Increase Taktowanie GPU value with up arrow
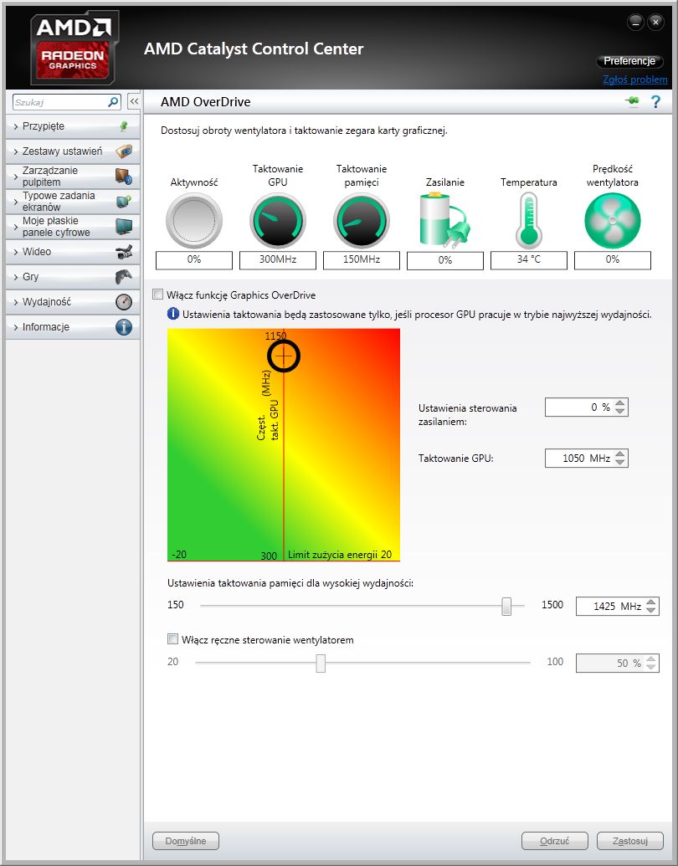Screen dimensions: 678x866 coord(620,454)
